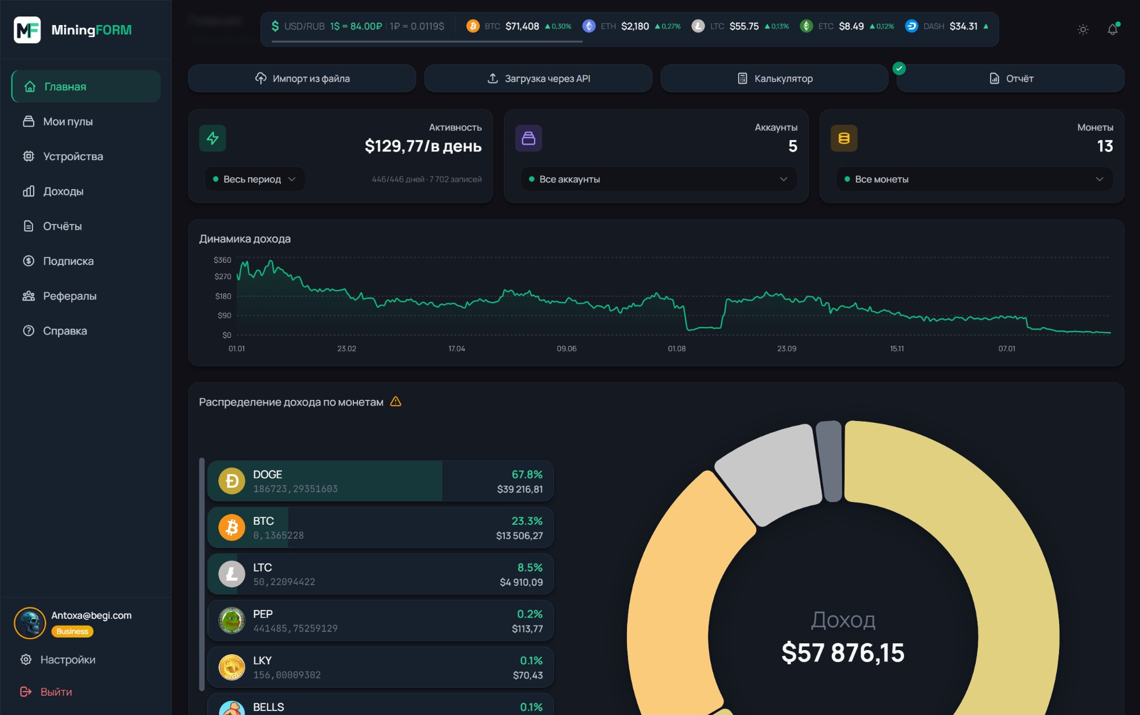Image resolution: width=1140 pixels, height=715 pixels.
Task: Open the Отчёт button
Action: [x=1011, y=79]
